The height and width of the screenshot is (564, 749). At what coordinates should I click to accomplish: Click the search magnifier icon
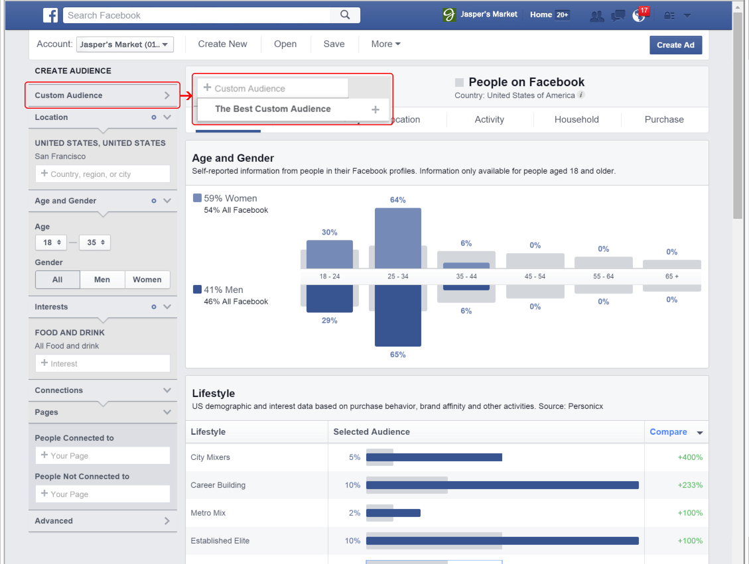point(345,15)
